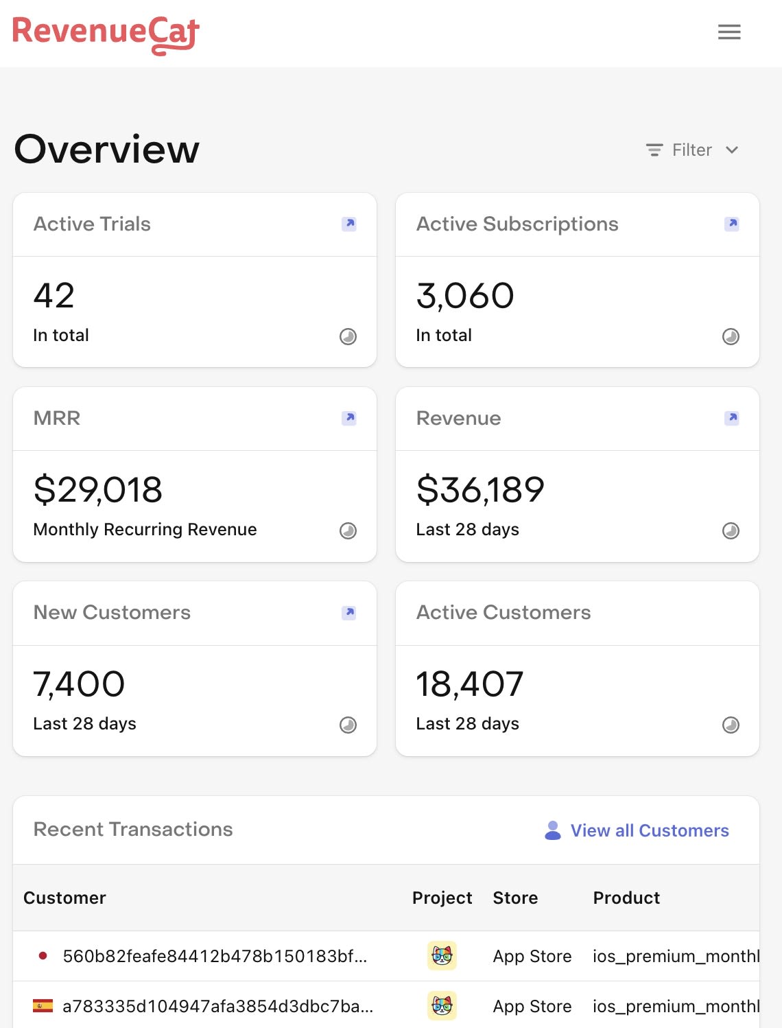The width and height of the screenshot is (782, 1028).
Task: Open Active Trials chart via arrow icon
Action: pyautogui.click(x=349, y=224)
